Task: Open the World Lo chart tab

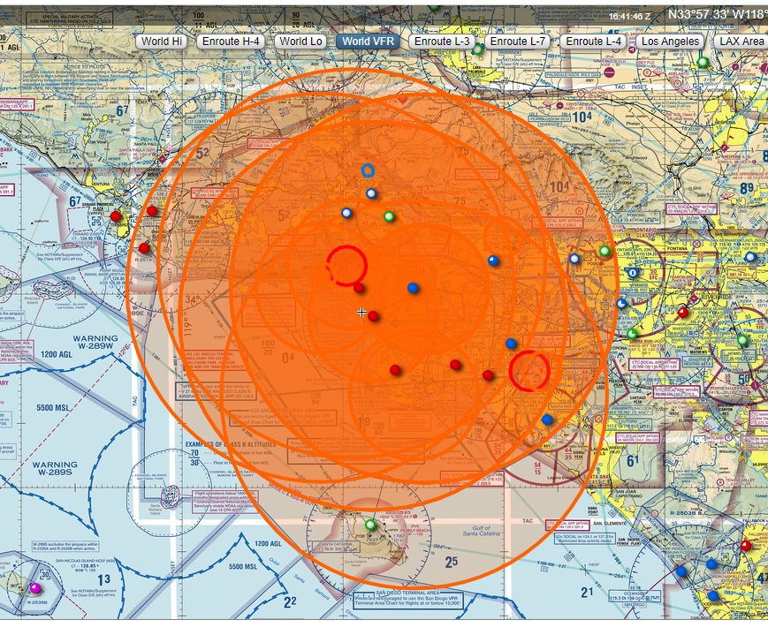Action: click(300, 42)
